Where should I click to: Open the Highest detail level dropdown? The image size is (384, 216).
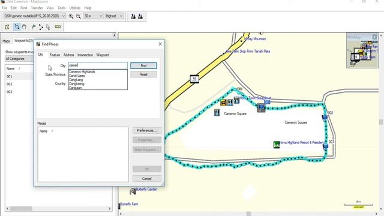(121, 16)
